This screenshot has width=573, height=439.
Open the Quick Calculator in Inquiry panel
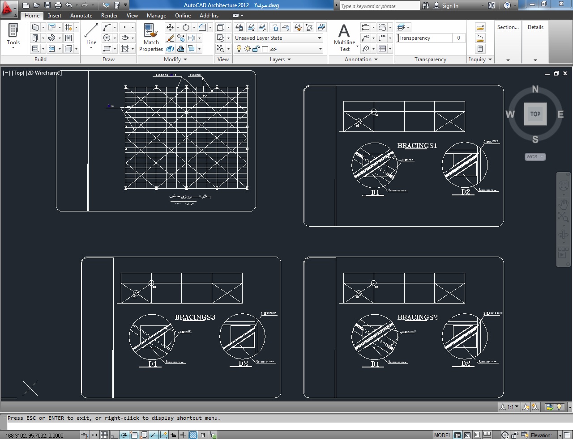tap(480, 49)
